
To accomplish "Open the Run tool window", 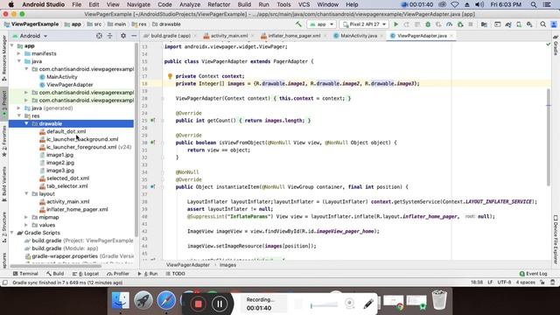I will [x=148, y=274].
